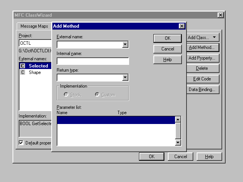Close the MFC ClassWizard window
Screen dimensions: 243x182
220,15
